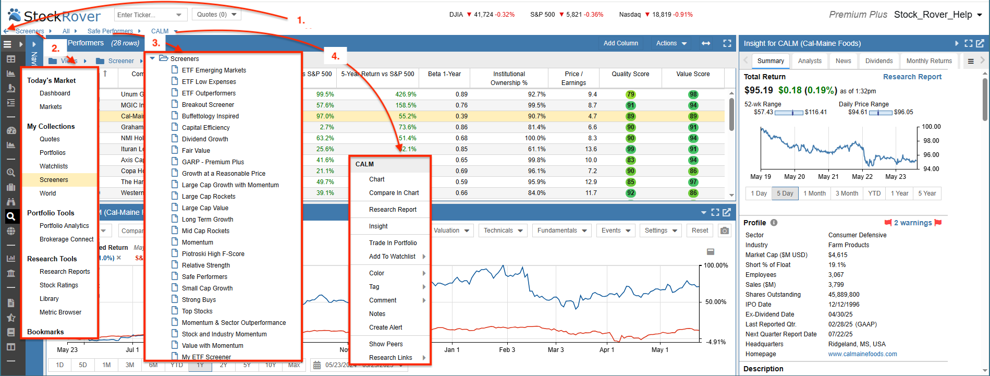Click the table view sidebar icon

(x=10, y=59)
